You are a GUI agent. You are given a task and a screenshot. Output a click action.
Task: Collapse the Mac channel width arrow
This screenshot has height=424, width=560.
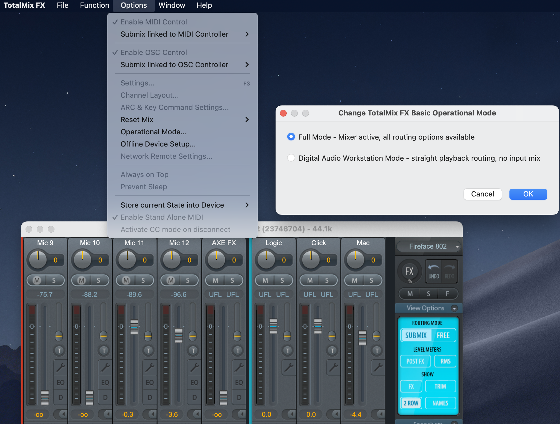(378, 414)
